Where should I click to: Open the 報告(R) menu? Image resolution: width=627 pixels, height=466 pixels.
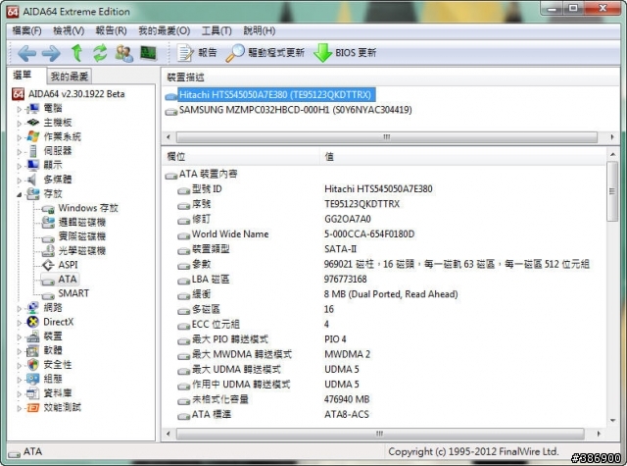[x=111, y=30]
